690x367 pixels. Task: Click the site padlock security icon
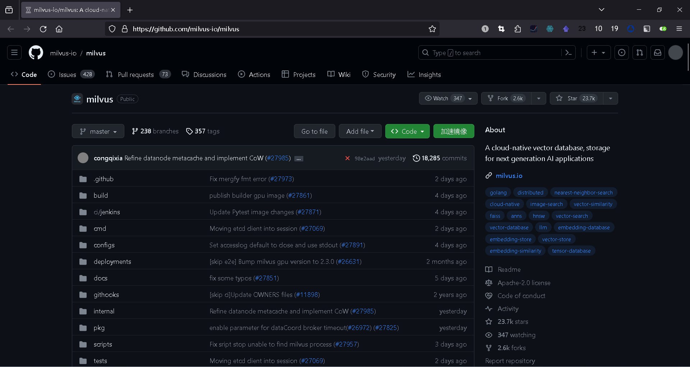[125, 29]
